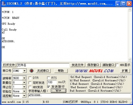133x105 pixels.
Task: Open the 数据位 (data bits) 8 dropdown
Action: pos(24,82)
